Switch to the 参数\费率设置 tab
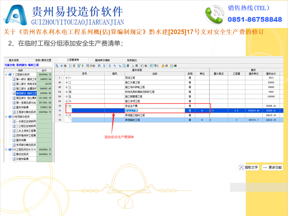Screen dimensions: 288x216 43,60
